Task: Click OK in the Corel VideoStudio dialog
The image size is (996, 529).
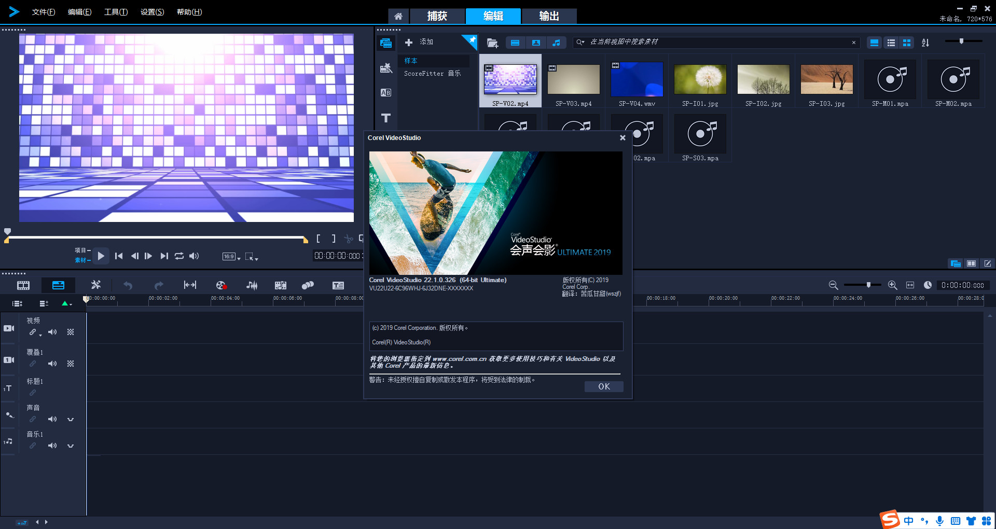Action: tap(604, 386)
